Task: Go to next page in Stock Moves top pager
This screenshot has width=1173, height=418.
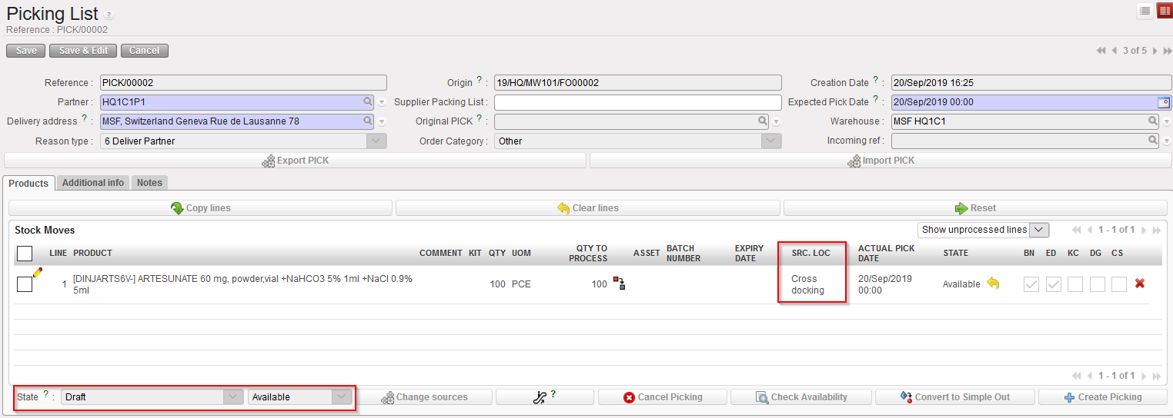Action: point(1144,230)
